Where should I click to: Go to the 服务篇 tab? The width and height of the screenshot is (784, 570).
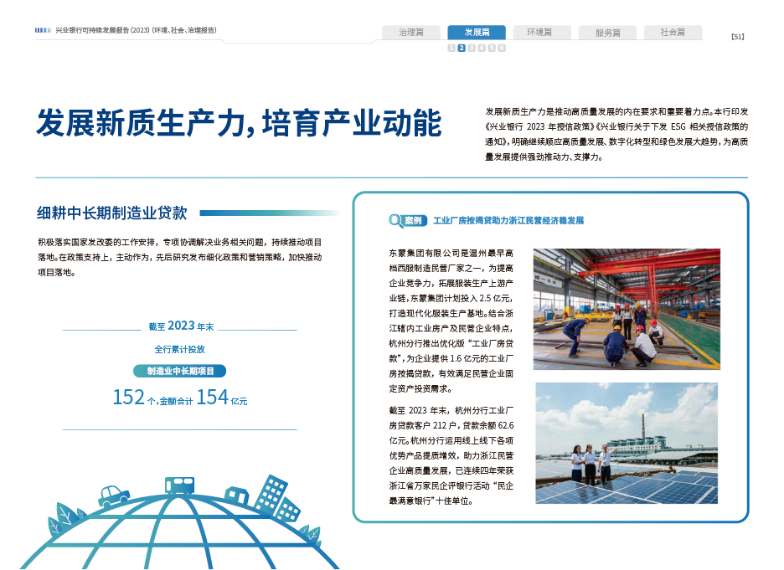[x=607, y=33]
